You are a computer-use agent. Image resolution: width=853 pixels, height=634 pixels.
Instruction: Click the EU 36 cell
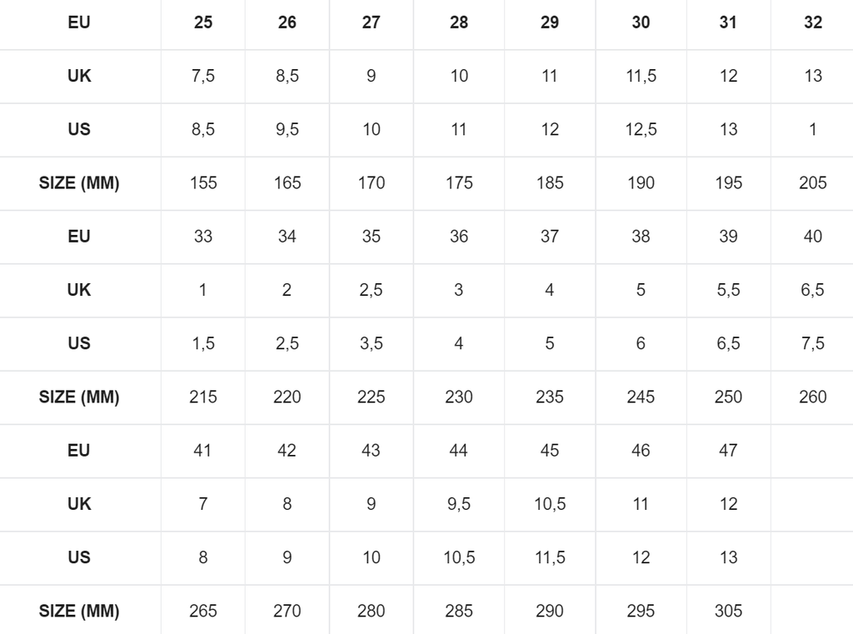point(459,236)
